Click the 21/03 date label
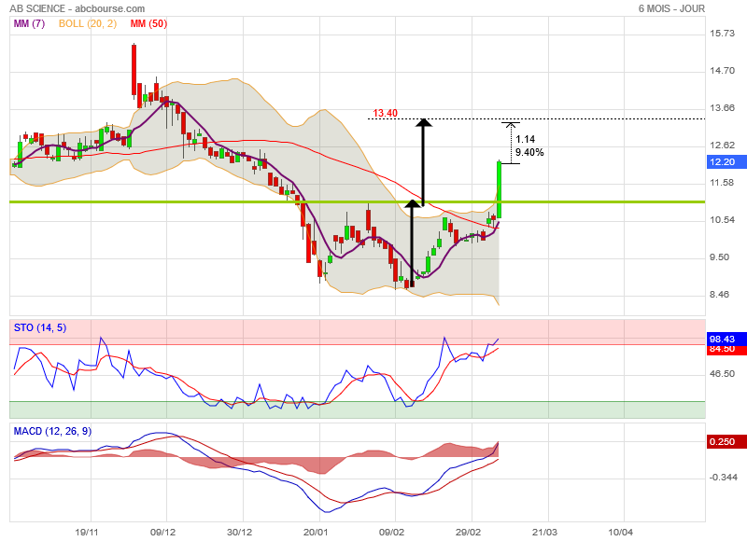Screen dimensions: 747x541 point(544,532)
